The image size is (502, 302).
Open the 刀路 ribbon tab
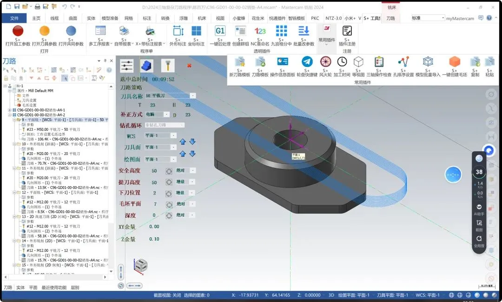tap(390, 18)
